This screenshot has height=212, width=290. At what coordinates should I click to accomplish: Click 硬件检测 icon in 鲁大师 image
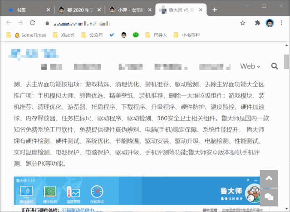(50, 194)
